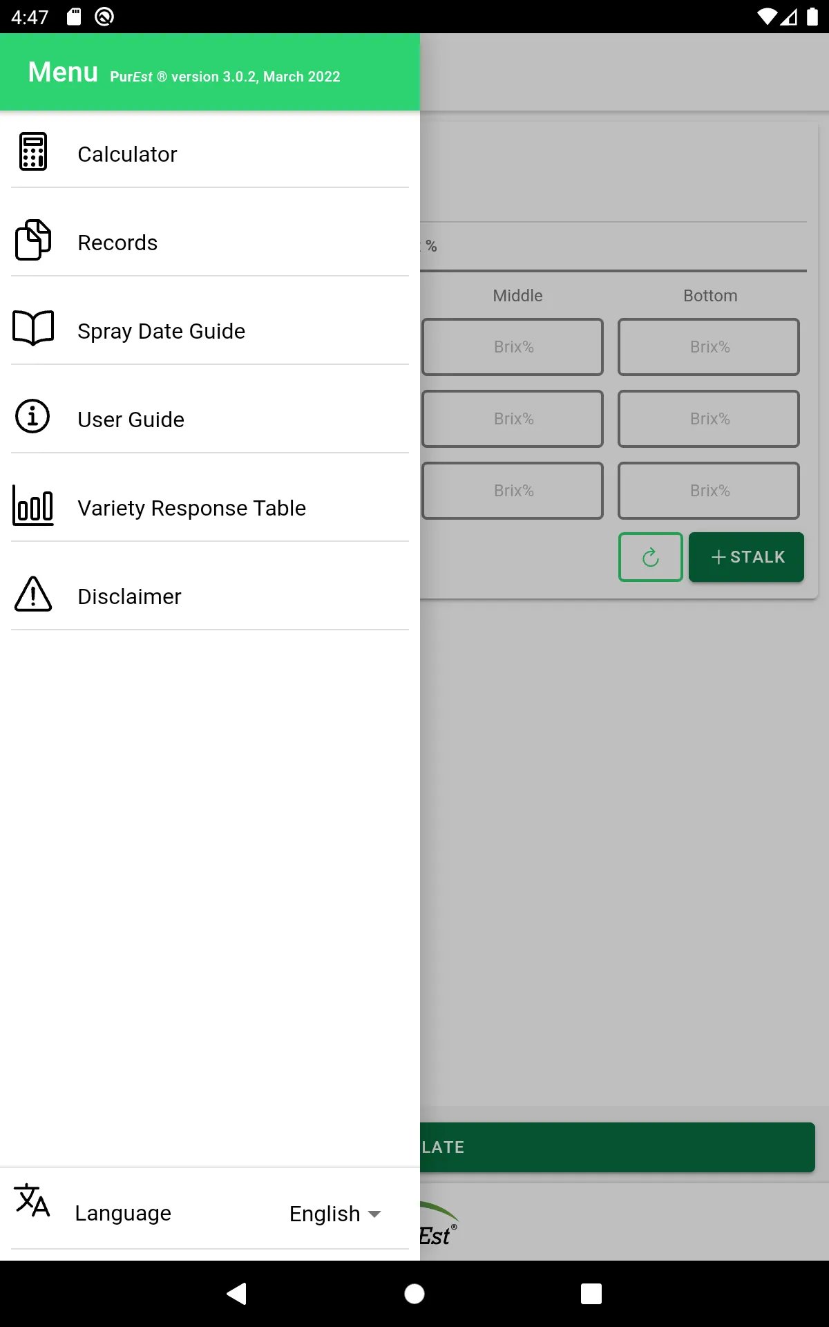
Task: Select third Bottom Brix% input field
Action: point(709,491)
